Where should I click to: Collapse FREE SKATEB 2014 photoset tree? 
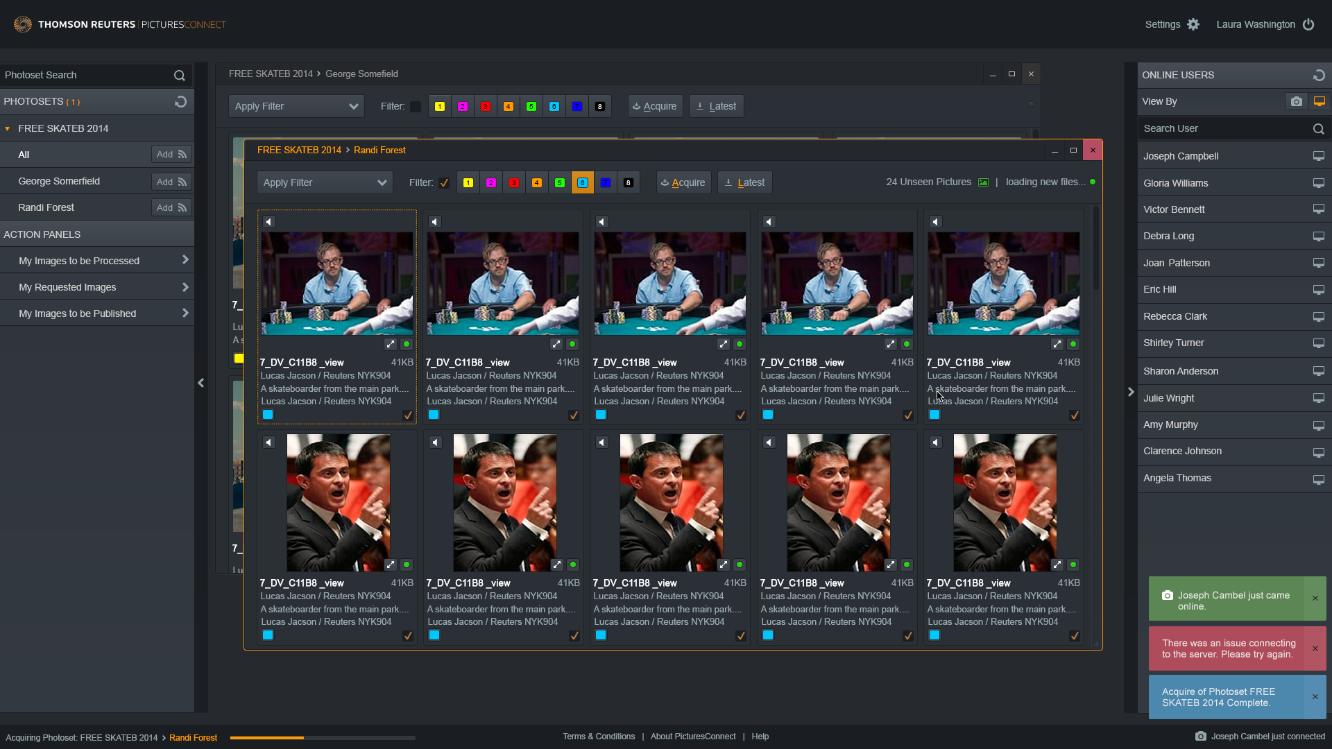pos(8,129)
